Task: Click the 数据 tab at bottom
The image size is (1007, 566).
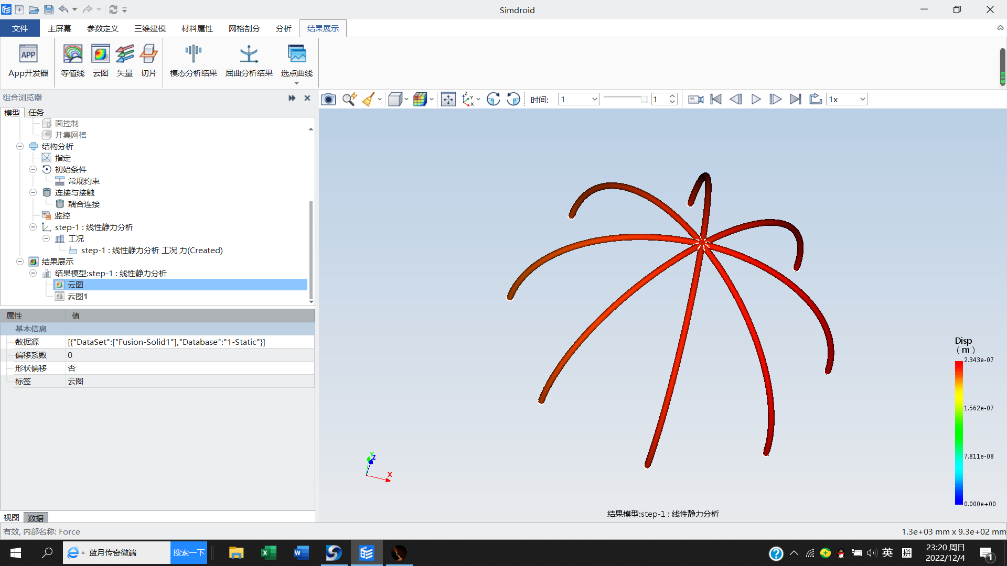Action: point(36,518)
